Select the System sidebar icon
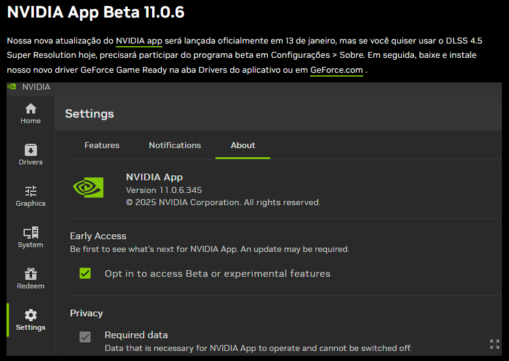The width and height of the screenshot is (509, 361). 31,232
